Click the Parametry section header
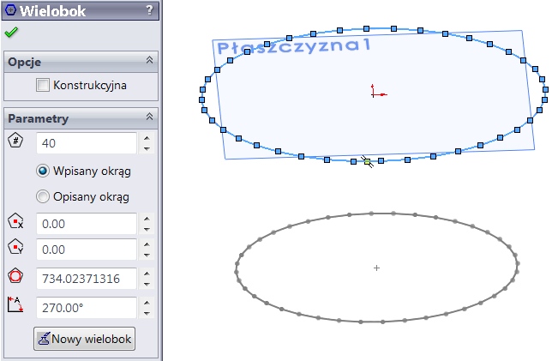 pyautogui.click(x=81, y=118)
